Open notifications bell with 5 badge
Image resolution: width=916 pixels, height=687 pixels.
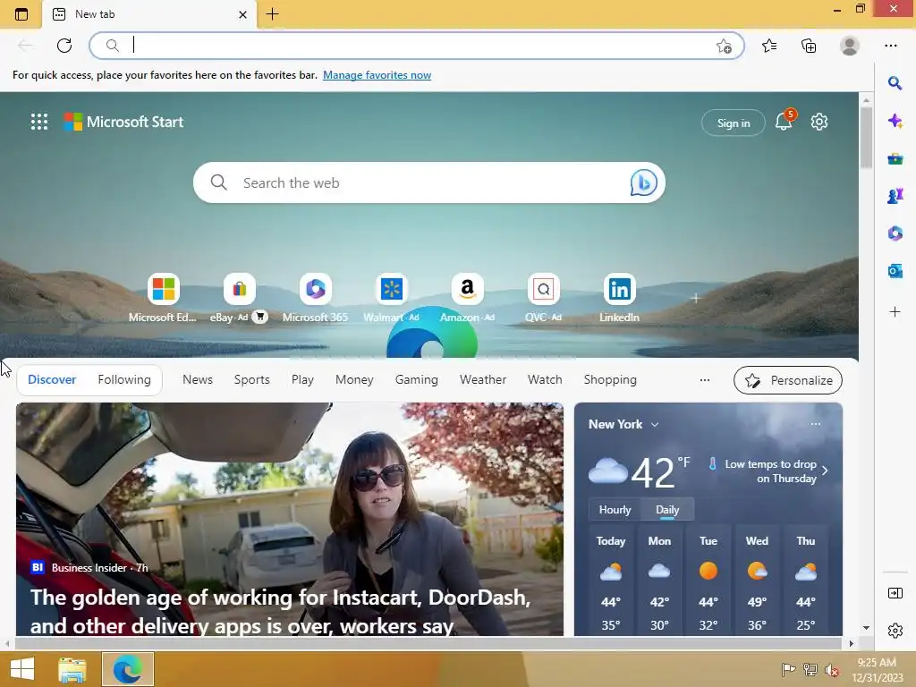[x=784, y=121]
